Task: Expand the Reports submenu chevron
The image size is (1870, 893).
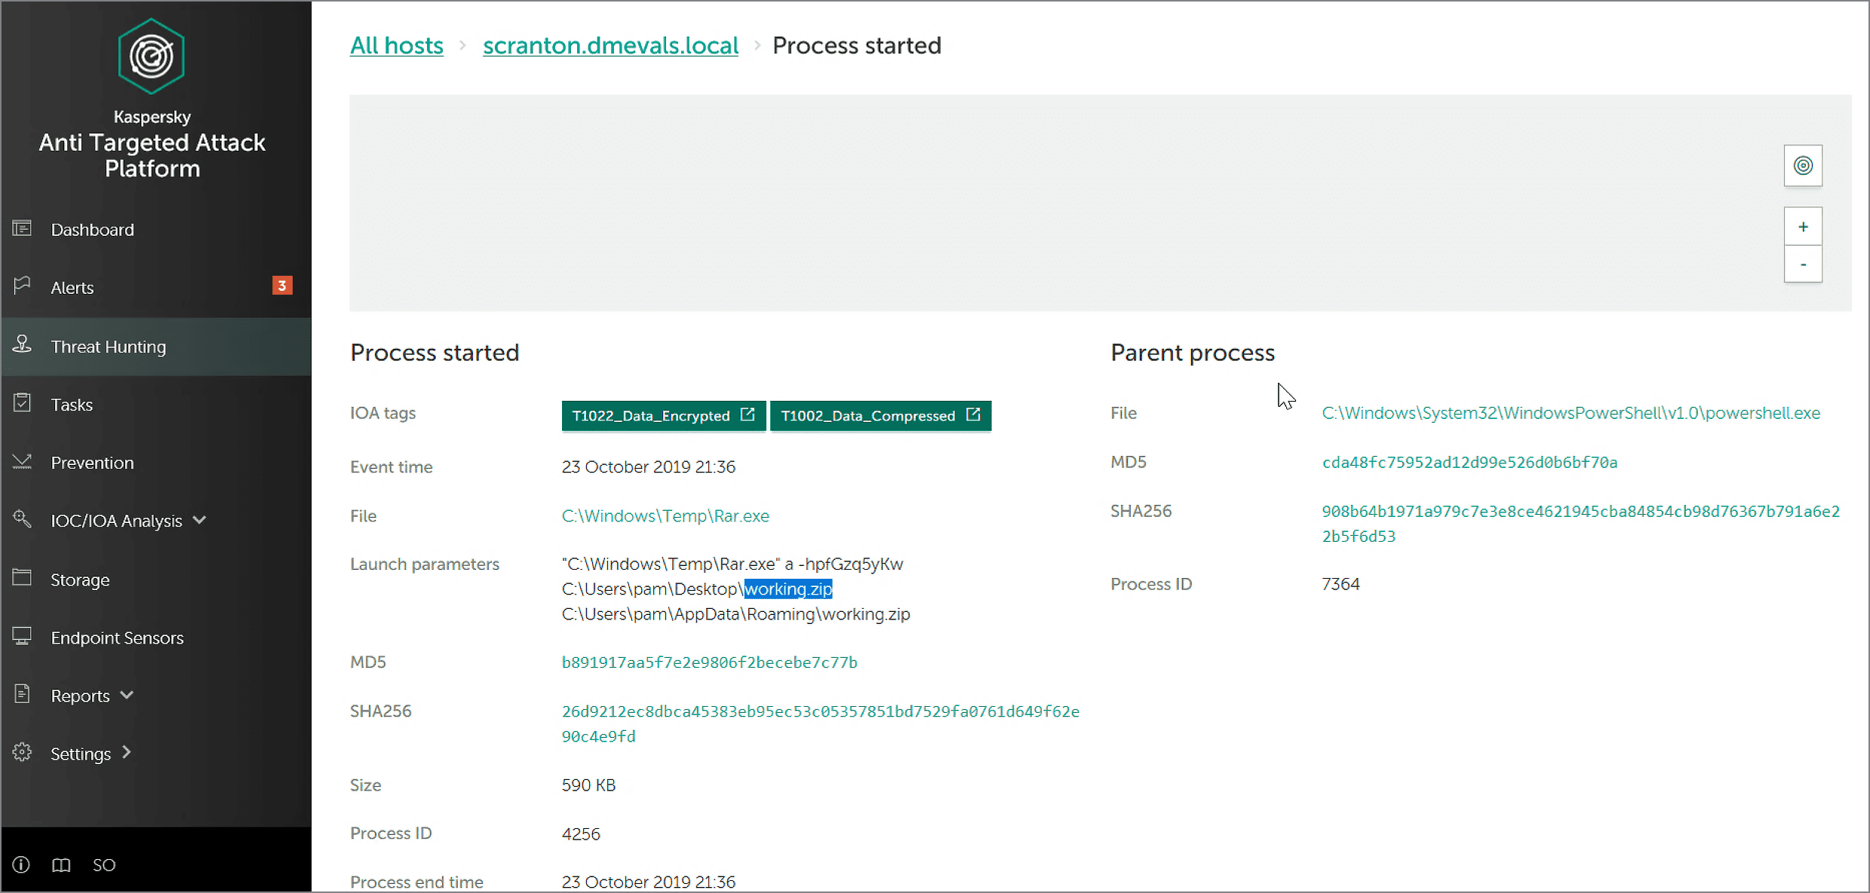Action: click(x=127, y=695)
